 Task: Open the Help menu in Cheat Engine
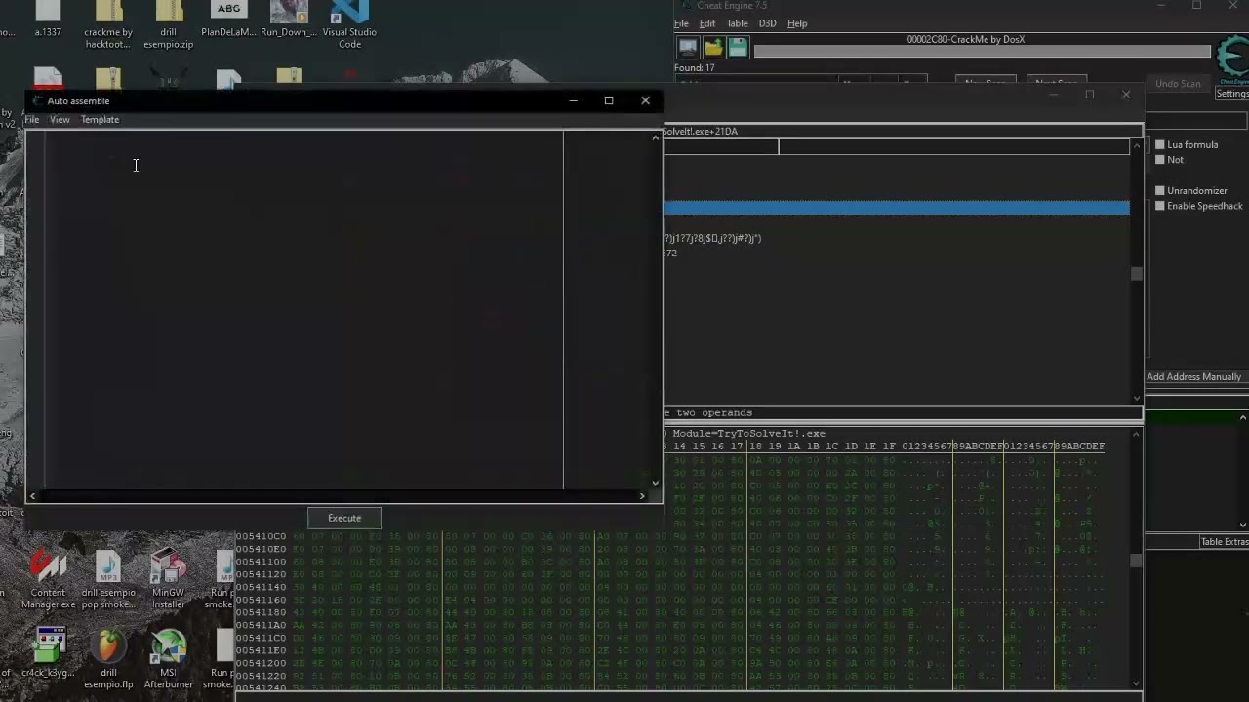(797, 23)
